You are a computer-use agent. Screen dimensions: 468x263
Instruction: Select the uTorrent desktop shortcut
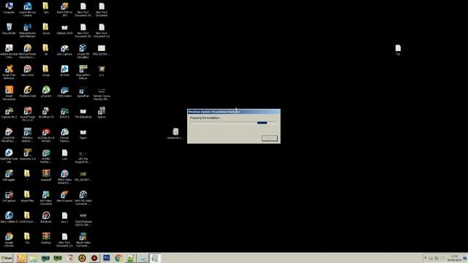[x=46, y=91]
